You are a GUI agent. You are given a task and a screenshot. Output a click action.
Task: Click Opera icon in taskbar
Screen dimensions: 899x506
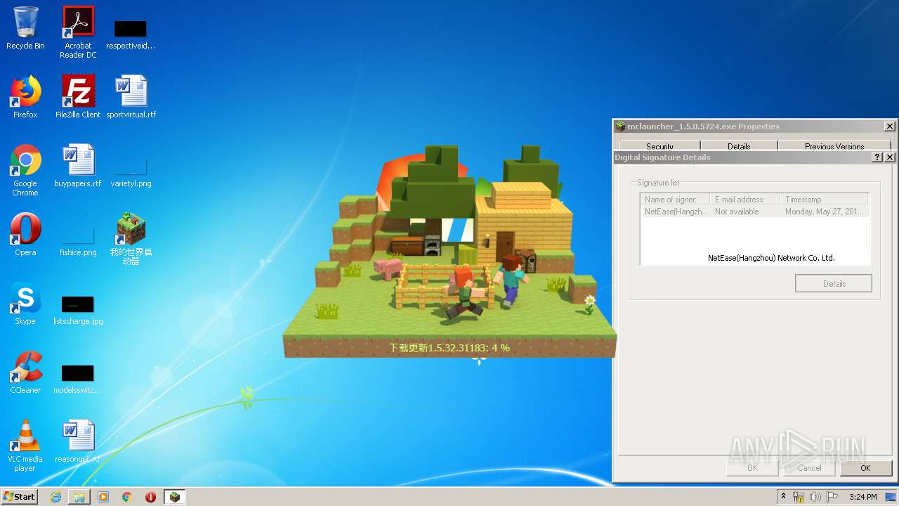tap(150, 497)
